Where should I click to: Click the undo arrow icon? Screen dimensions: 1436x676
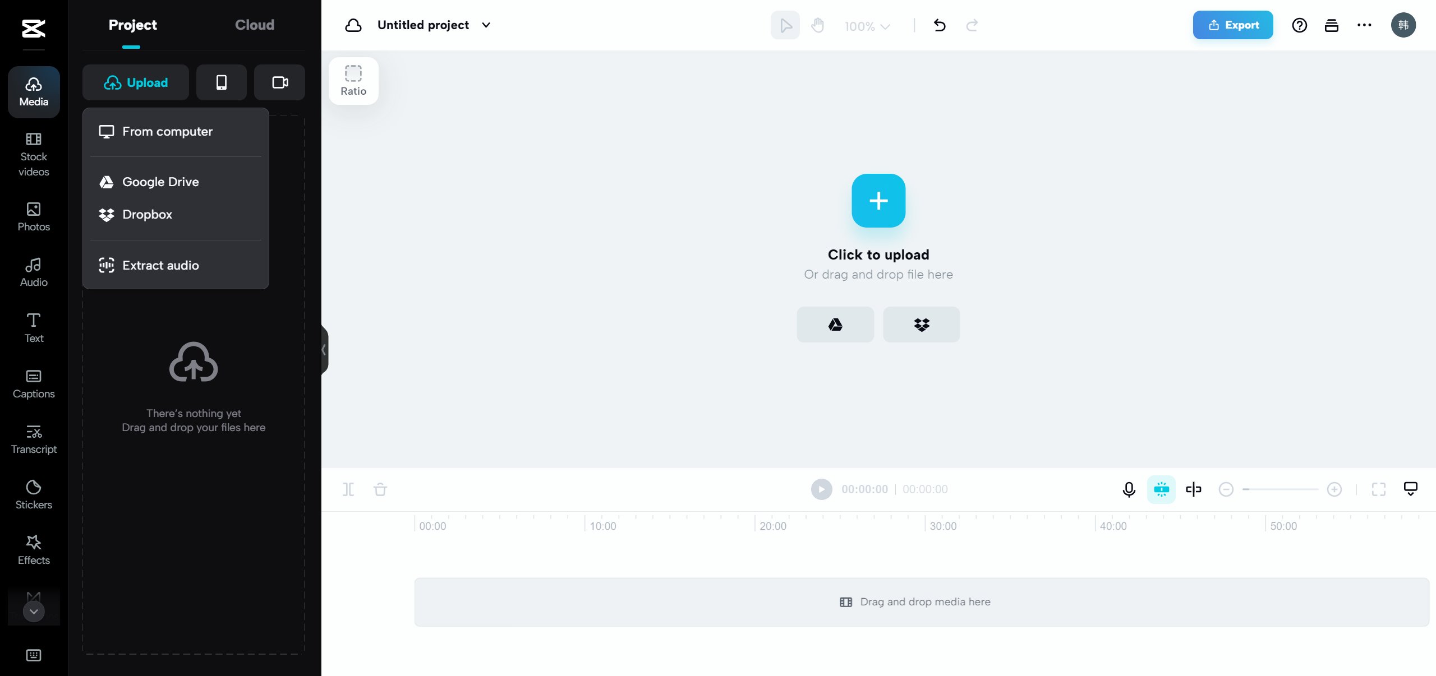pyautogui.click(x=940, y=25)
